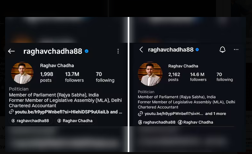Tap the back chevron on right profile

(x=141, y=50)
